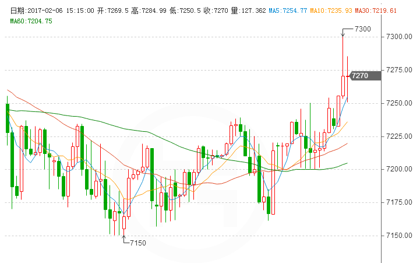This screenshot has width=413, height=263.
Task: Click the open price value 7269.5
Action: 117,11
